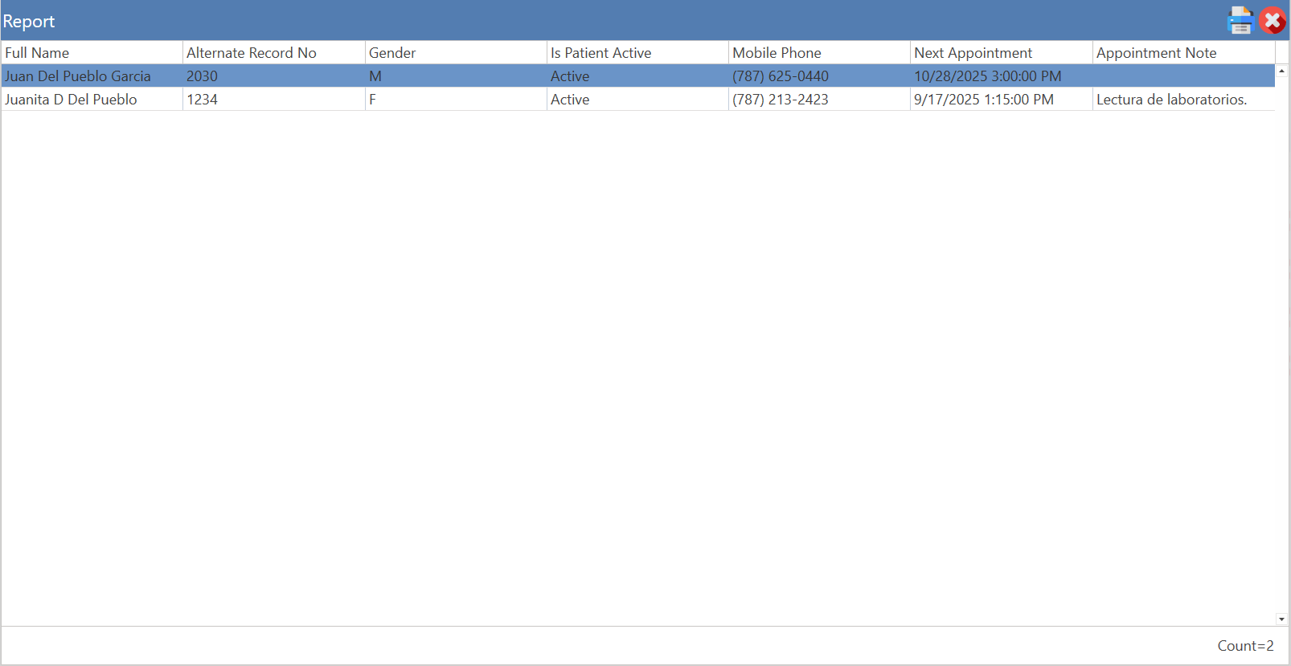Sort by Appointment Note column header
The height and width of the screenshot is (666, 1291).
point(1184,52)
